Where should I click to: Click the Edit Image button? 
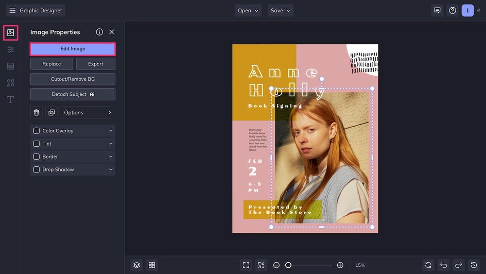[73, 49]
